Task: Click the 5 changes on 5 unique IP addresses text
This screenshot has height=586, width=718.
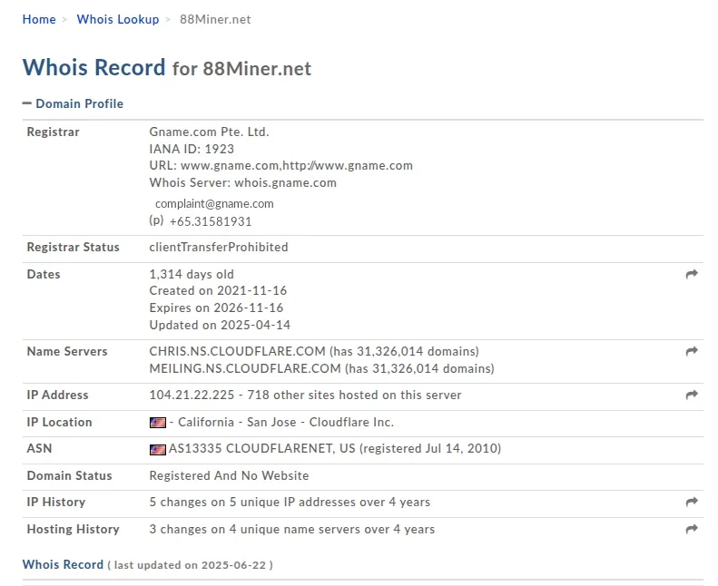Action: tap(290, 503)
